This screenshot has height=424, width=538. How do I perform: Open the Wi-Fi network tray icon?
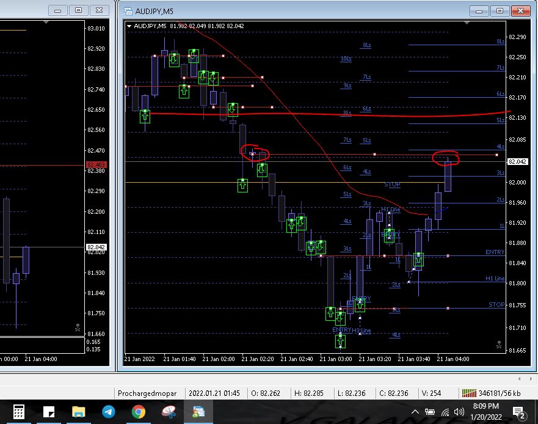point(445,412)
